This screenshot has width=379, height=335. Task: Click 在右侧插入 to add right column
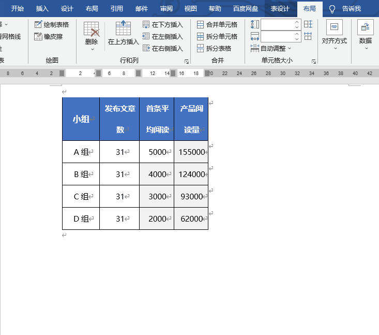coord(163,48)
